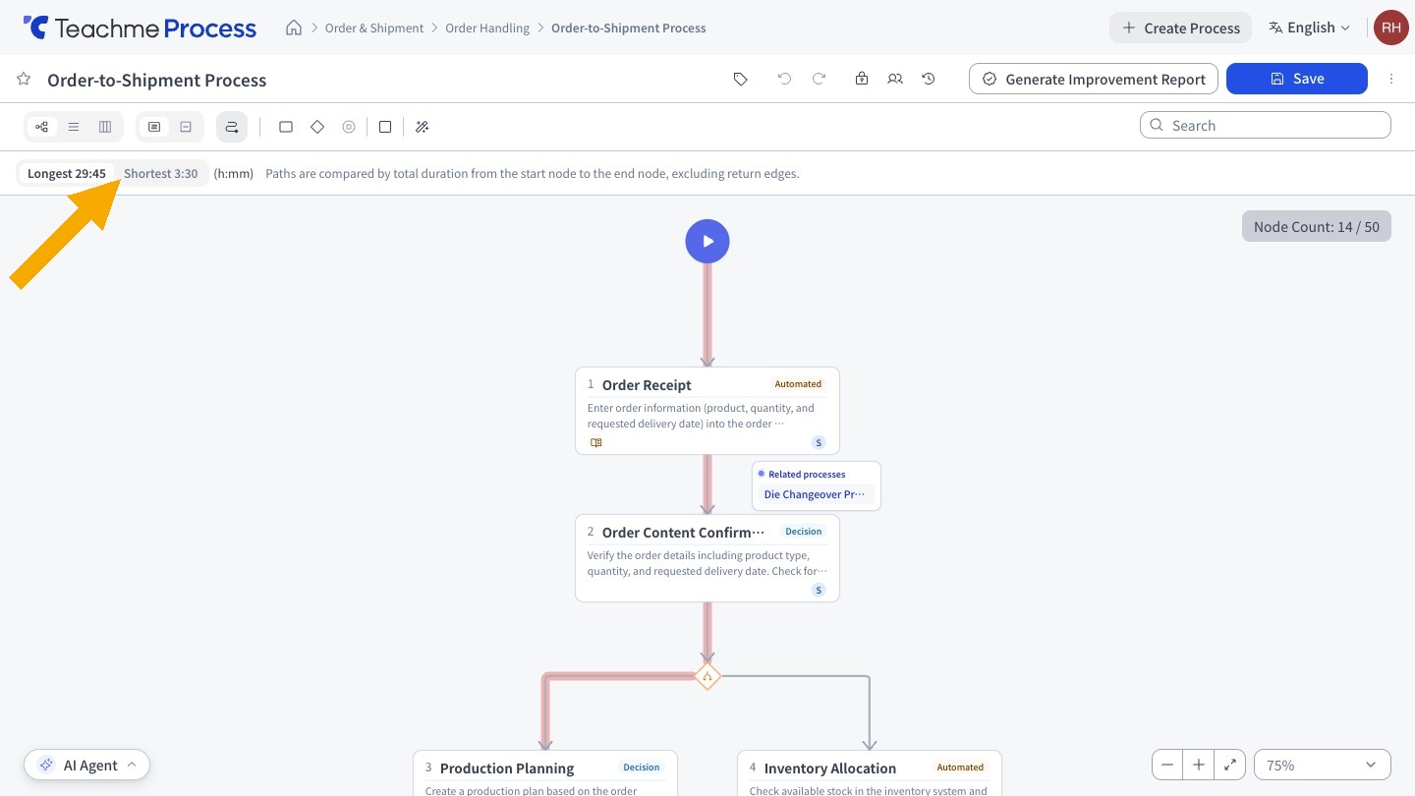Favorite the process with the star icon
Screen dimensions: 1415x796
tap(25, 79)
